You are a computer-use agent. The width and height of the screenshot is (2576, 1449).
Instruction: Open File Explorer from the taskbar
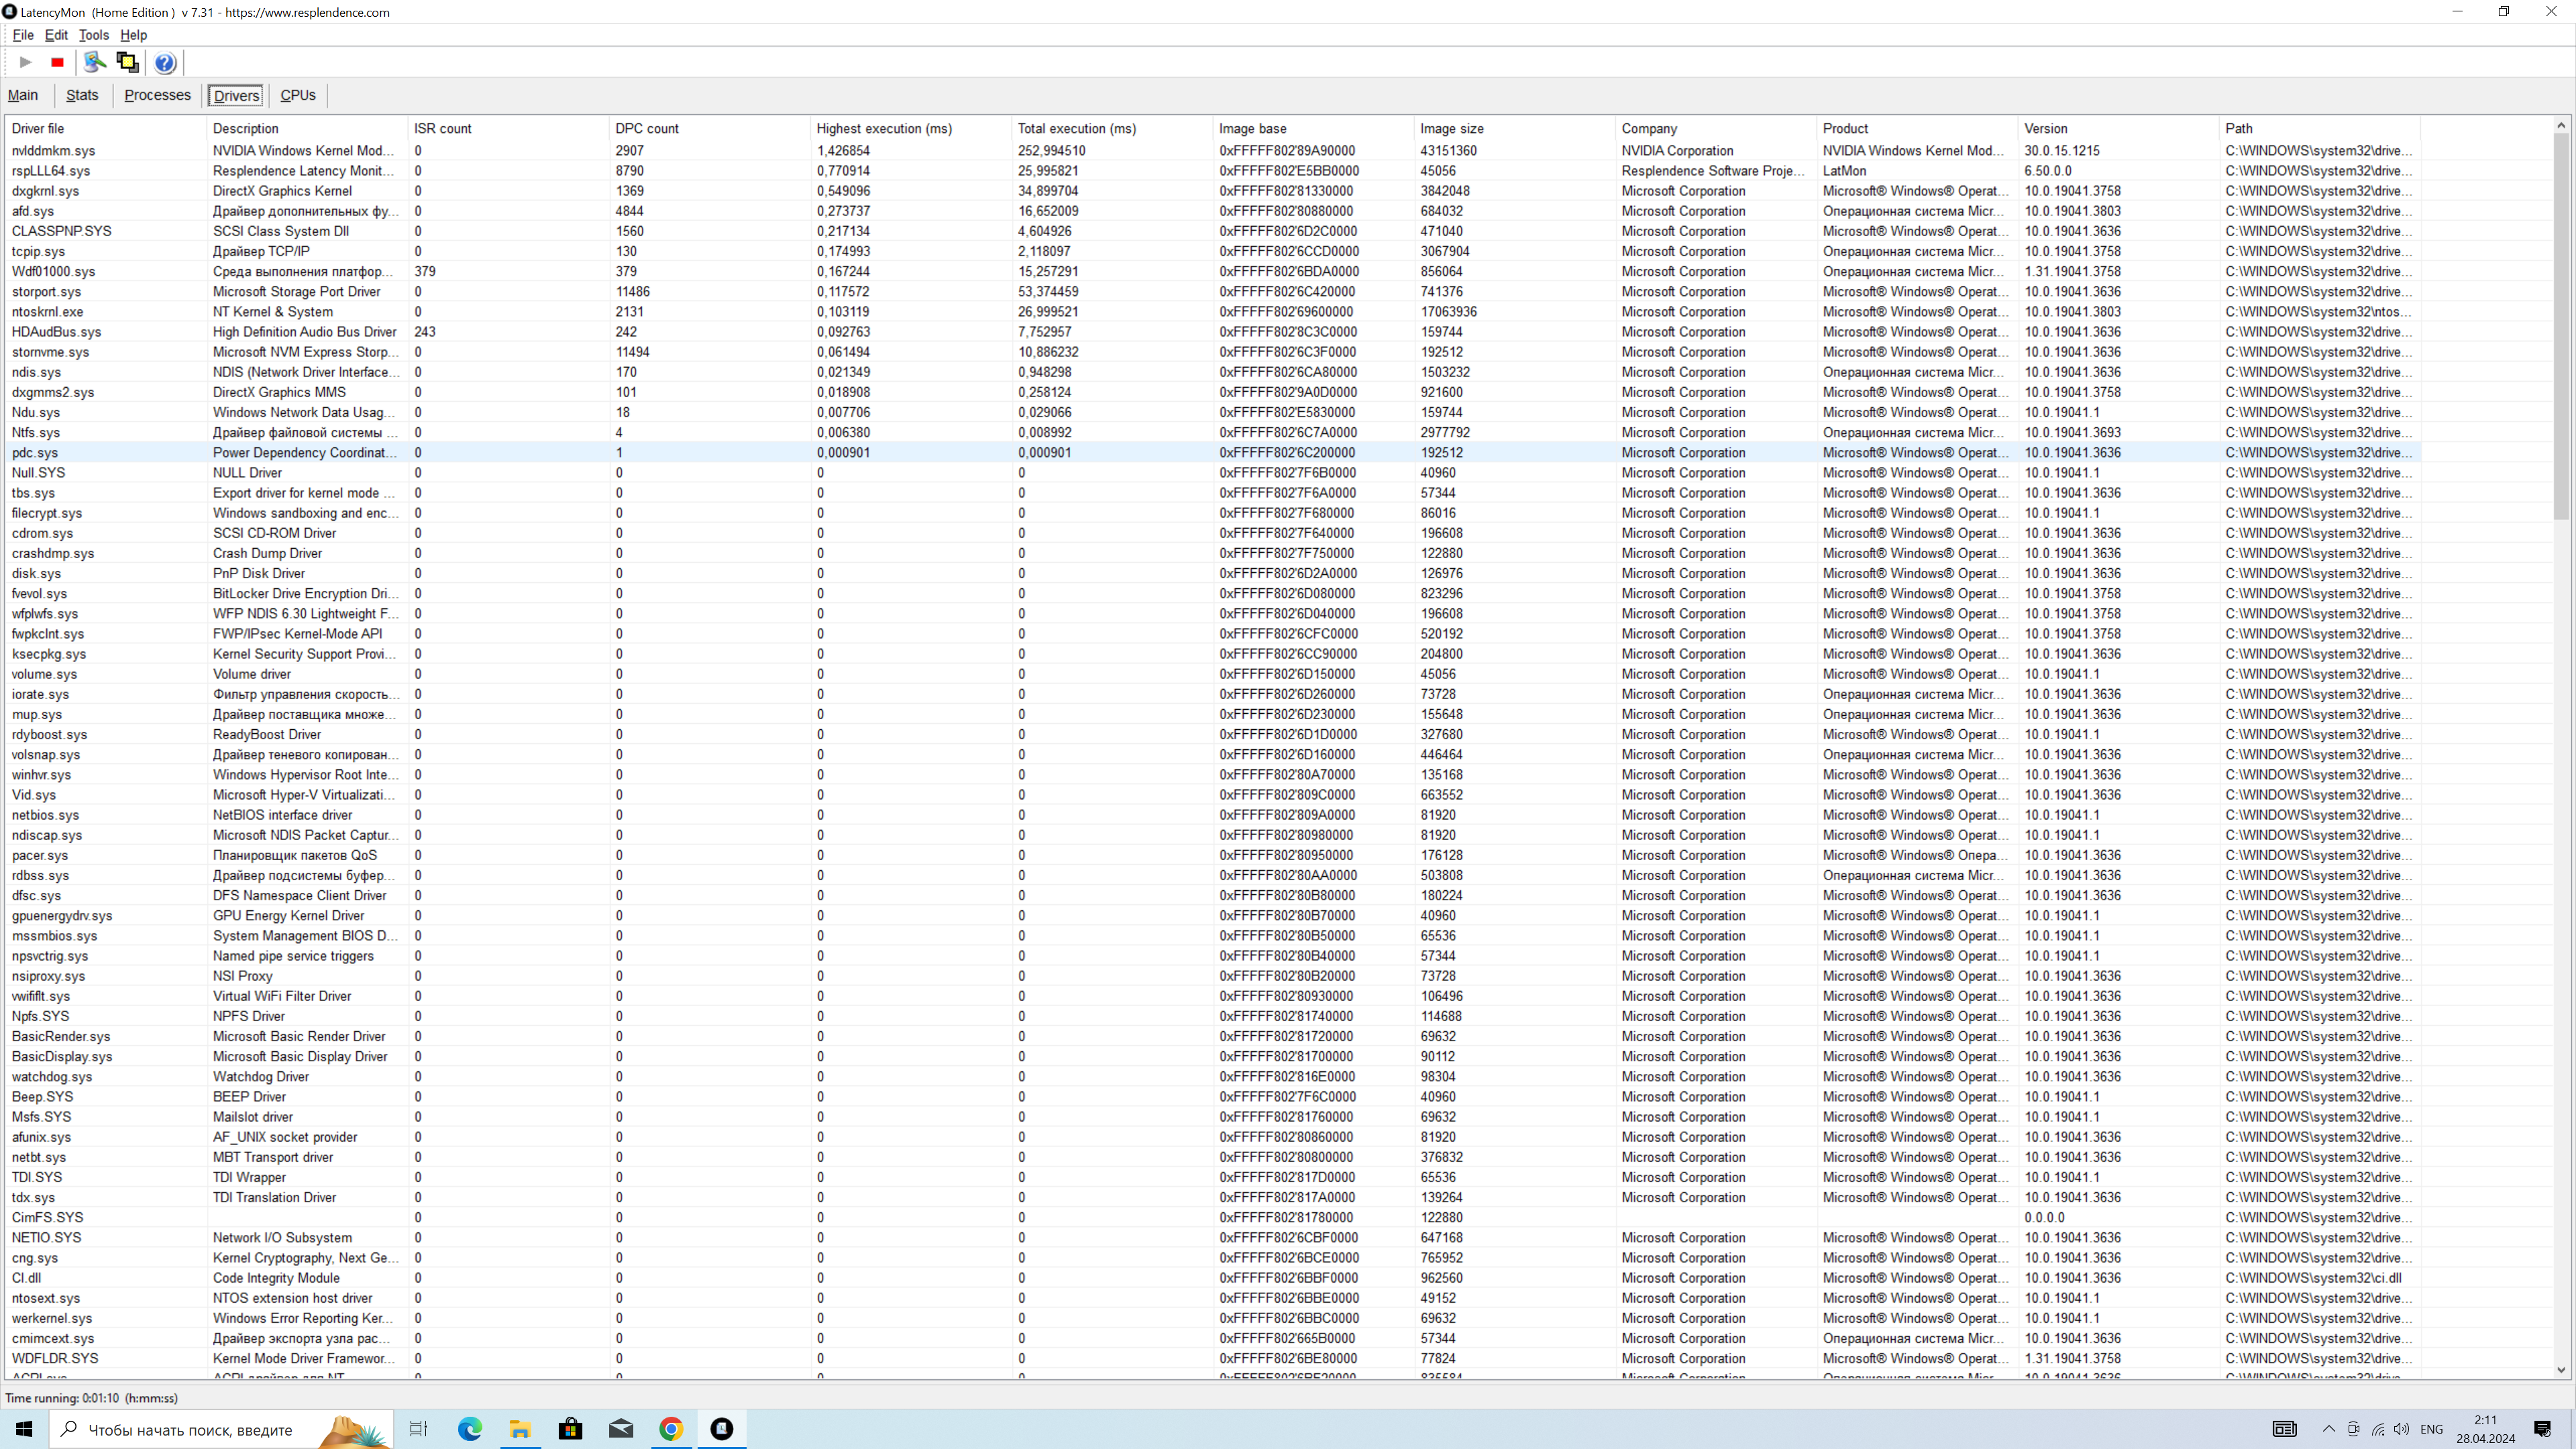pyautogui.click(x=520, y=1429)
